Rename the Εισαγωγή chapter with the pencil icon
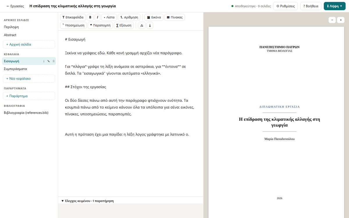This screenshot has height=218, width=349. point(49,61)
